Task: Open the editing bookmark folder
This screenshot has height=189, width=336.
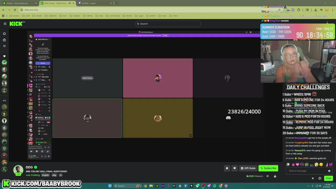Action: [x=88, y=16]
